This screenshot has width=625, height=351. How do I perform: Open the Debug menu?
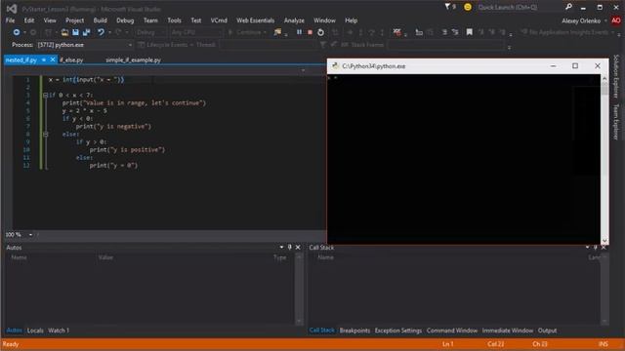tap(125, 20)
